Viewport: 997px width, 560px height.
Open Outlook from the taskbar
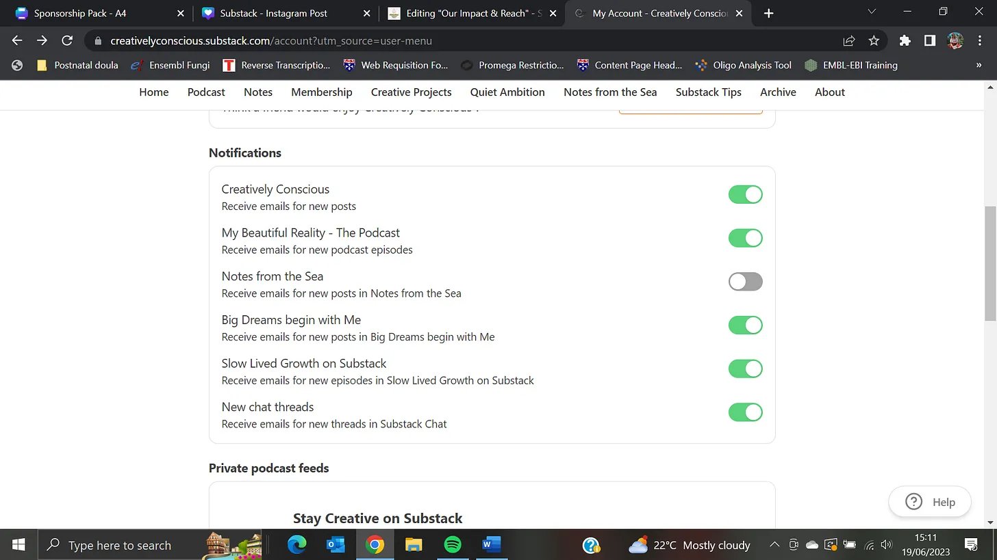(x=336, y=545)
